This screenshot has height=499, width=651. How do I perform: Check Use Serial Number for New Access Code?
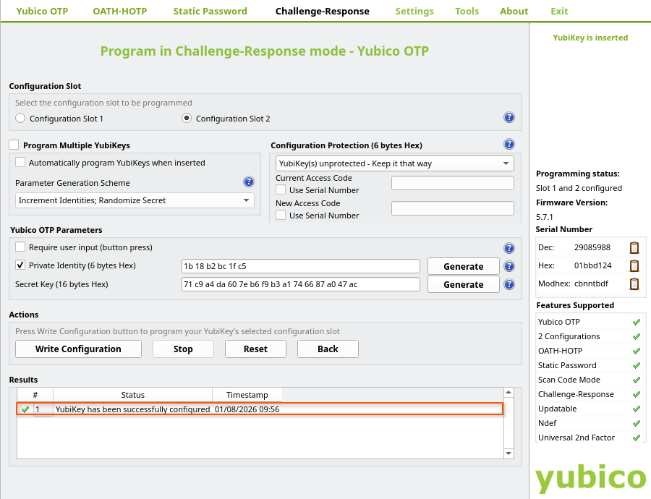click(281, 216)
